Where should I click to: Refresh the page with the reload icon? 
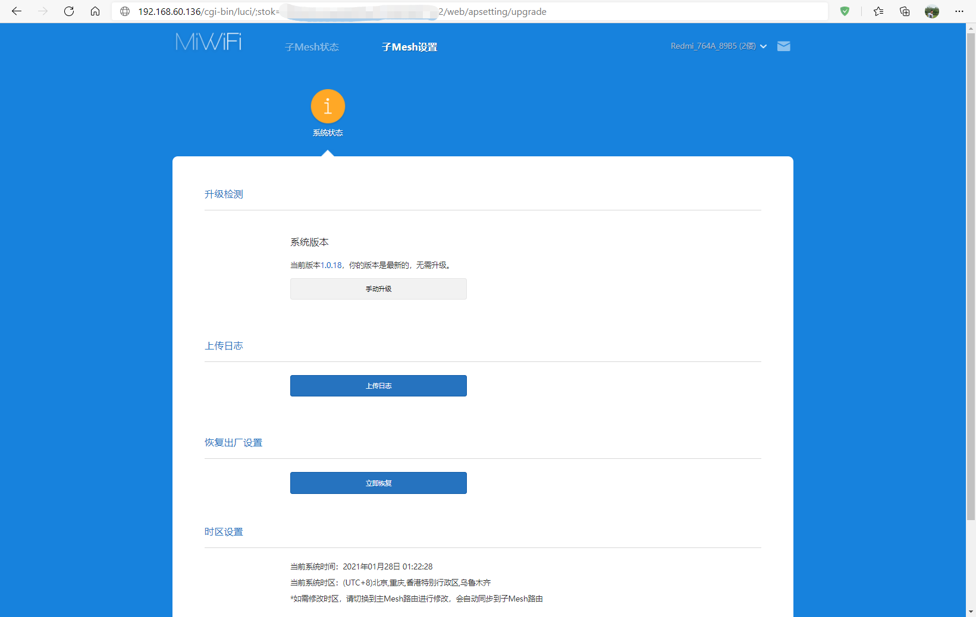(x=68, y=11)
